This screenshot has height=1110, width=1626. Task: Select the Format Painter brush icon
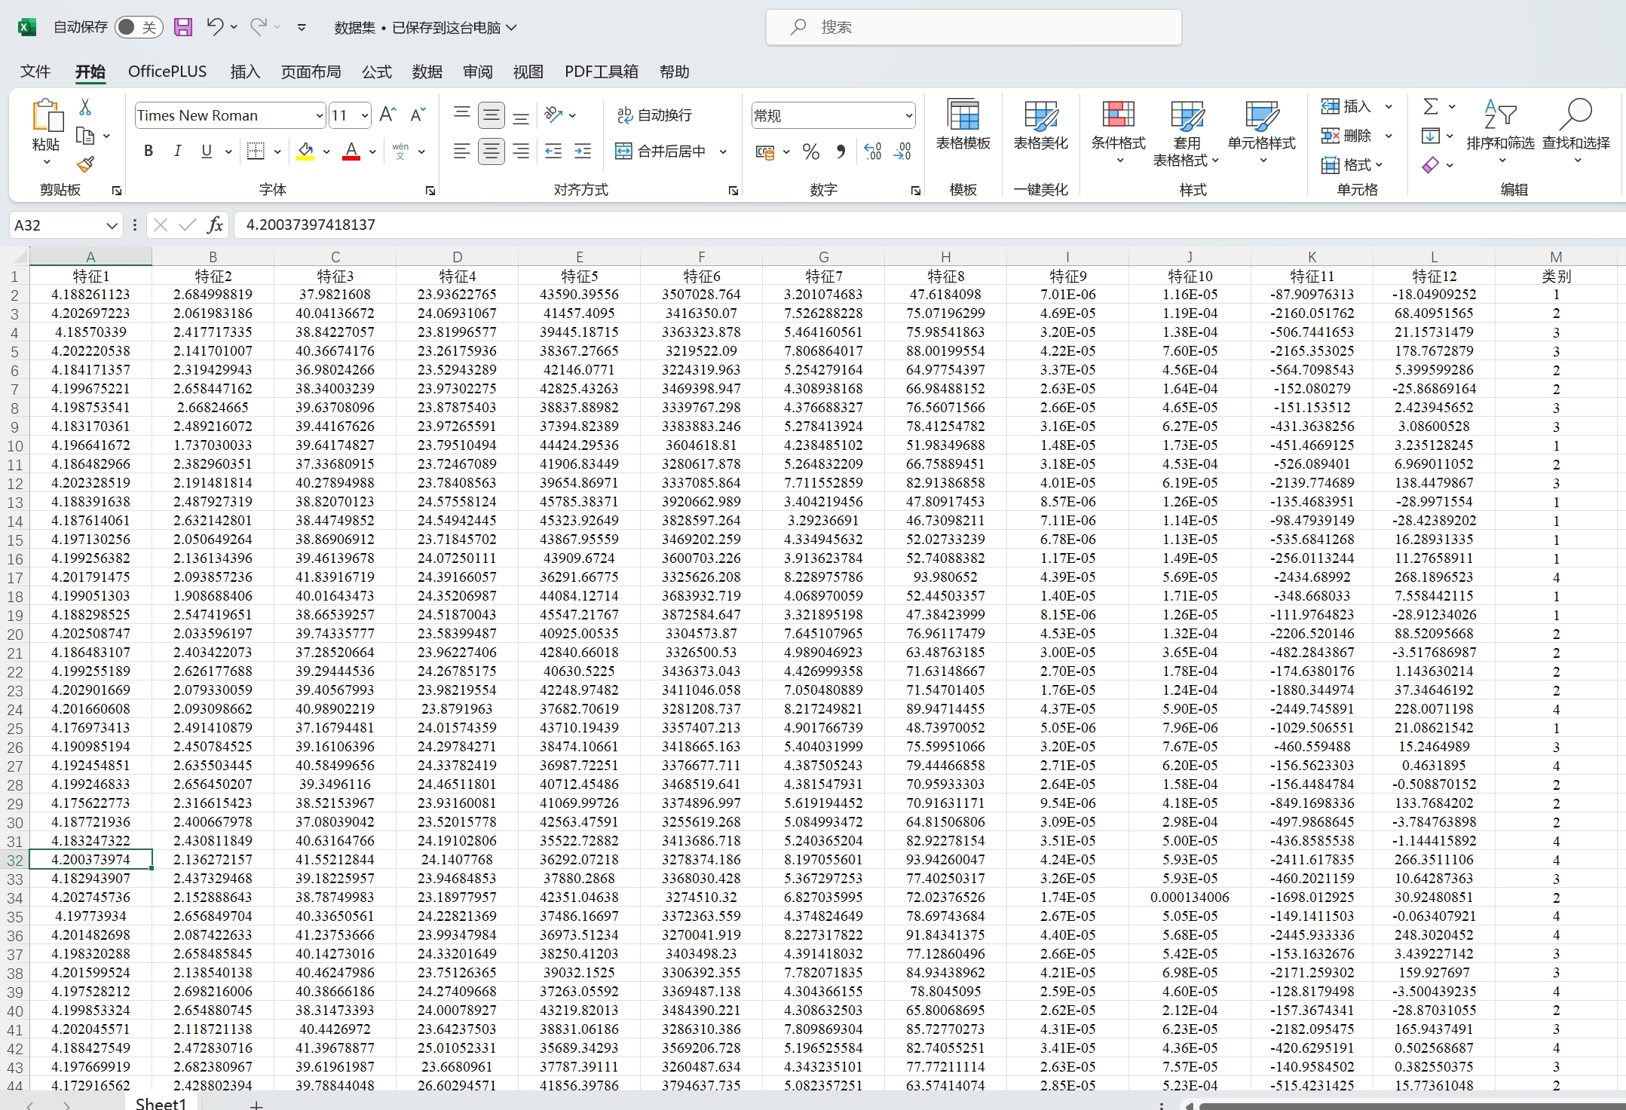point(85,164)
